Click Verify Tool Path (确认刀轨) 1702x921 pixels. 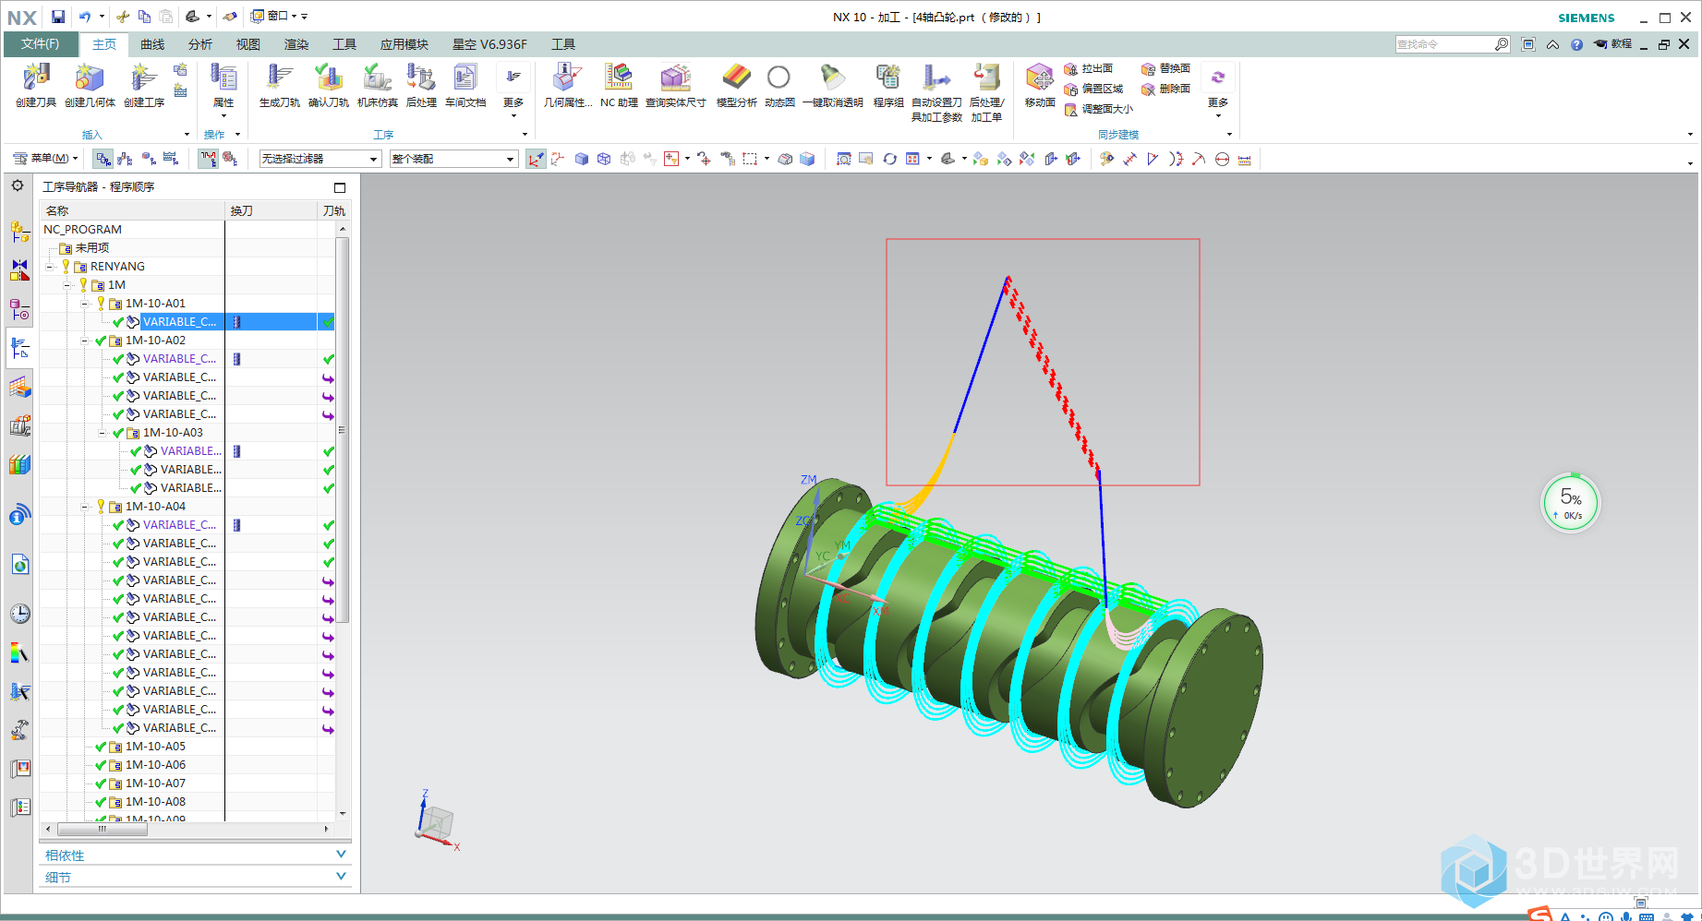[328, 85]
